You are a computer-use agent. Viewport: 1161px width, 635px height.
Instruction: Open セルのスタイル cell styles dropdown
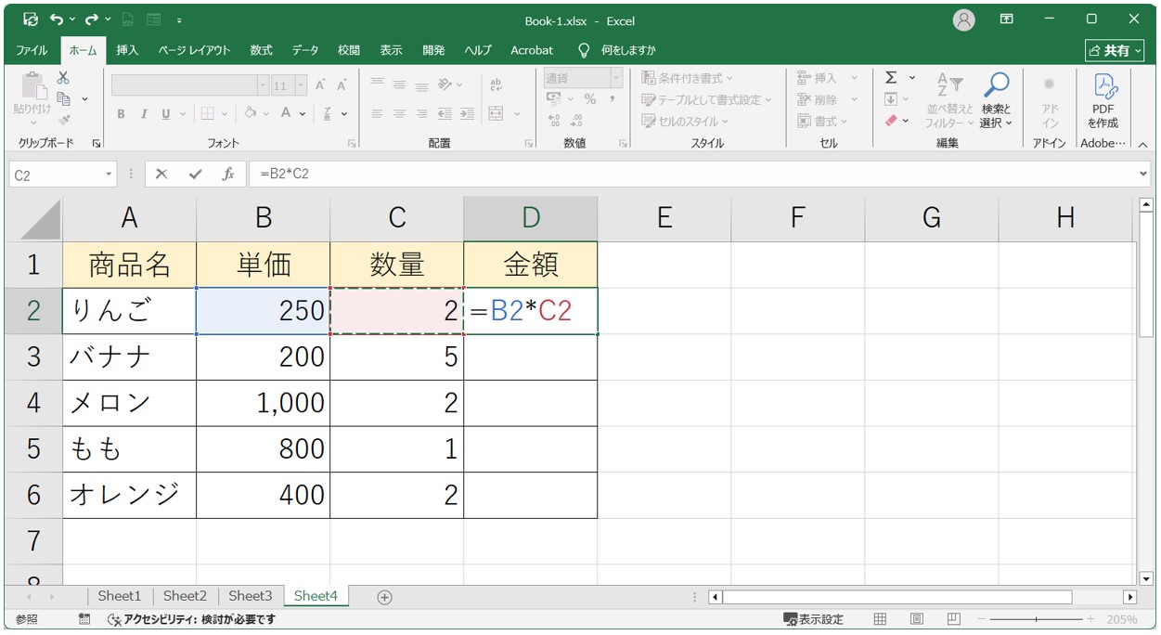686,121
